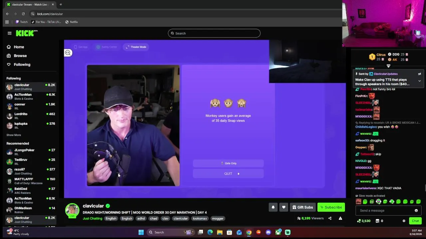Image resolution: width=426 pixels, height=239 pixels.
Task: Click the first emote in quick emote row
Action: [x=358, y=201]
